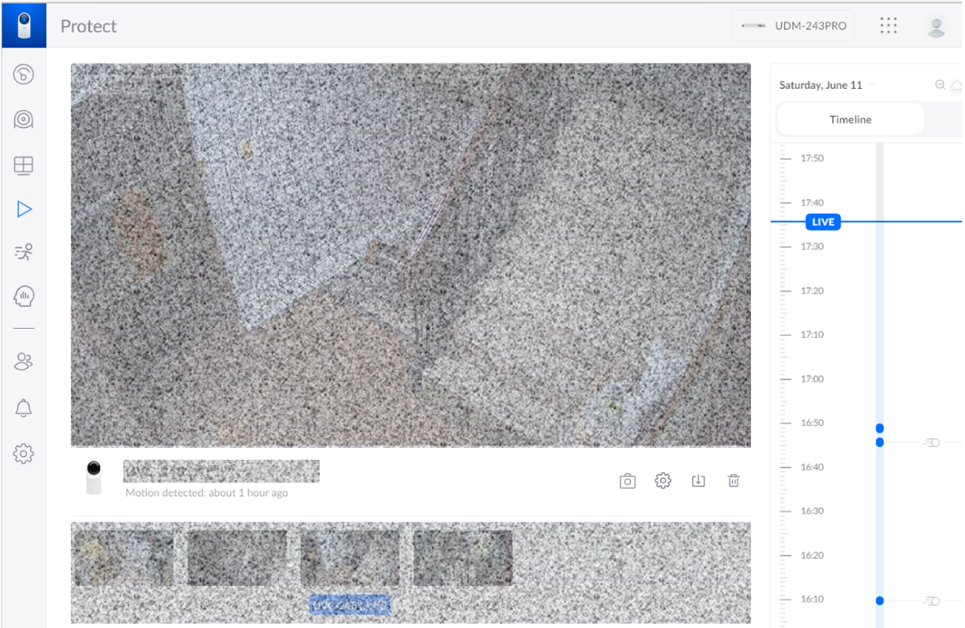Click the Playback play icon in sidebar
965x628 pixels.
pyautogui.click(x=24, y=209)
